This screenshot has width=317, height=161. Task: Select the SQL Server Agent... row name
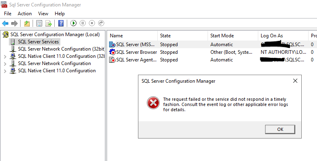(136, 60)
